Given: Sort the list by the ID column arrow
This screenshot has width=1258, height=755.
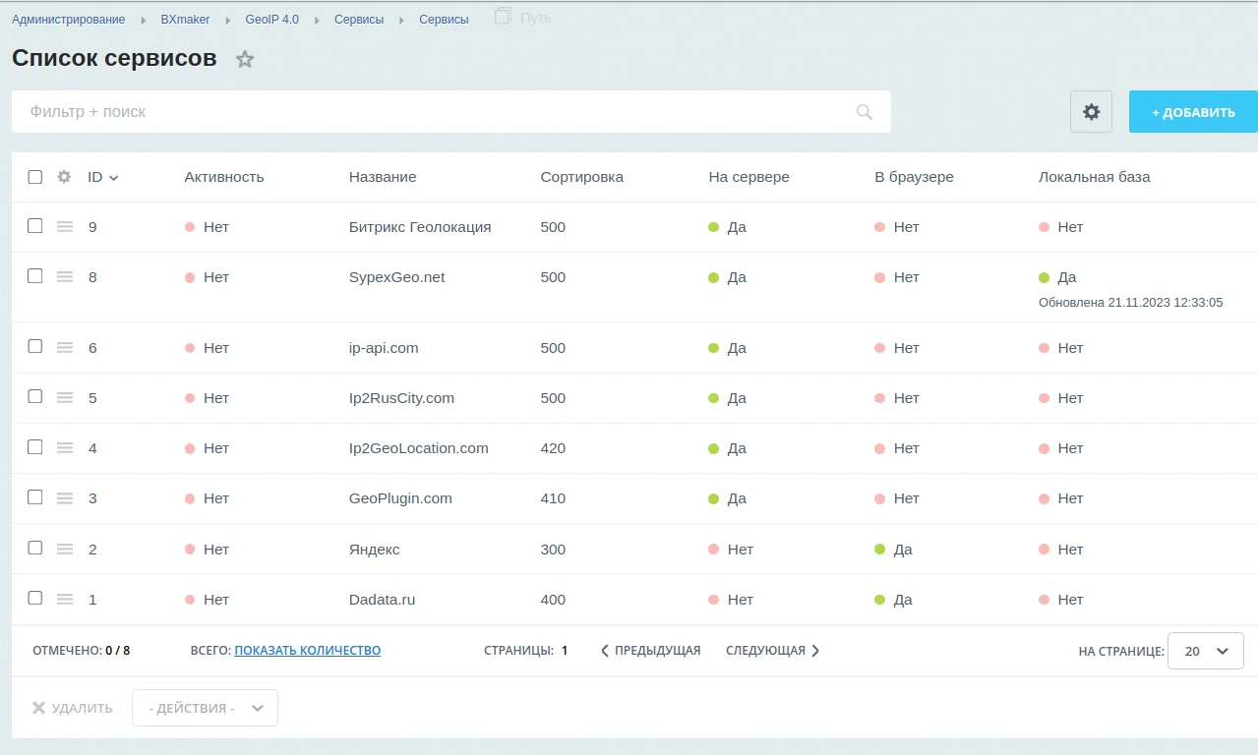Looking at the screenshot, I should click(113, 178).
